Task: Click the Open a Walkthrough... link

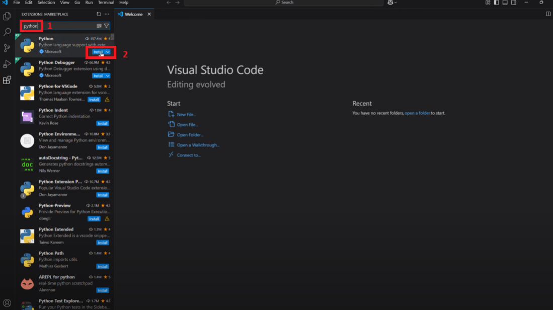Action: [198, 145]
